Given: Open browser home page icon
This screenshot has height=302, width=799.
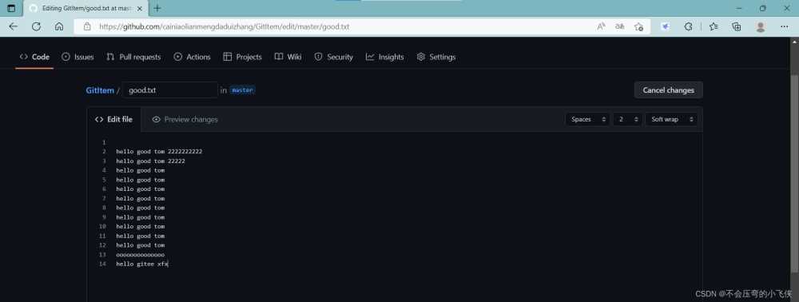Looking at the screenshot, I should [x=59, y=26].
